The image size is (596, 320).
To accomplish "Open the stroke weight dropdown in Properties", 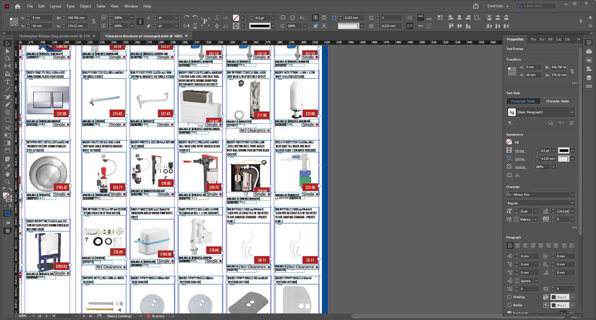I will (x=553, y=151).
